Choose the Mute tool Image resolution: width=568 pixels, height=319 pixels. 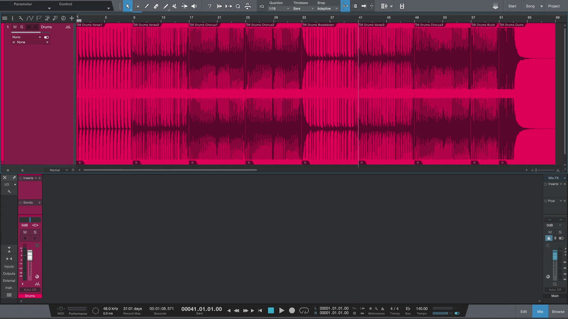pos(175,6)
